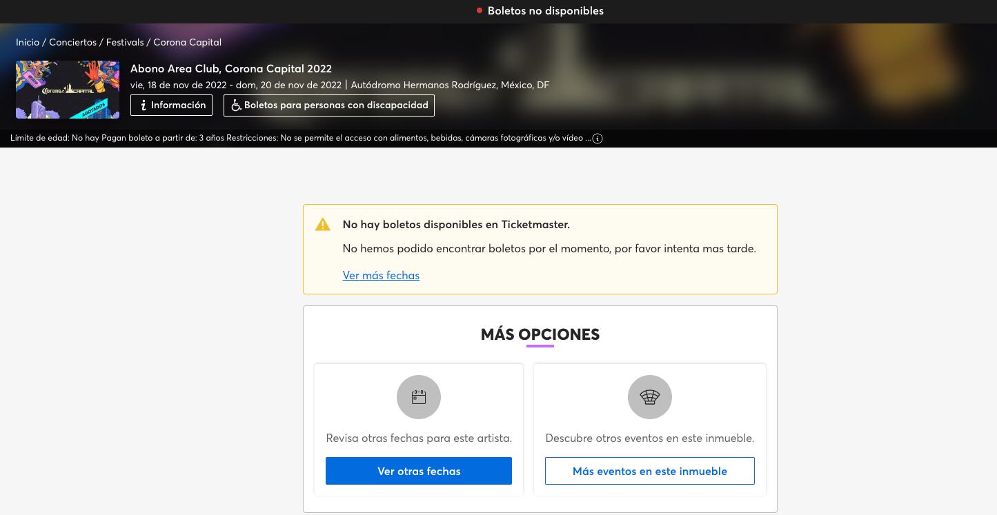Open the restrictions info circle icon
The image size is (997, 515).
598,139
